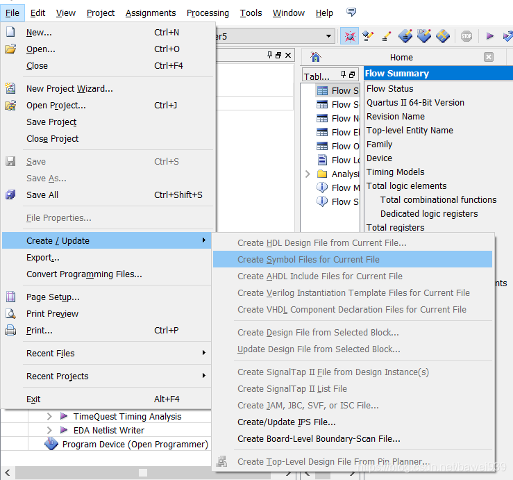Select Flow El row in report tree
Screen dimensions: 513x480
[337, 132]
